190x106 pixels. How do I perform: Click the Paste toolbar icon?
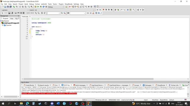coord(26,7)
